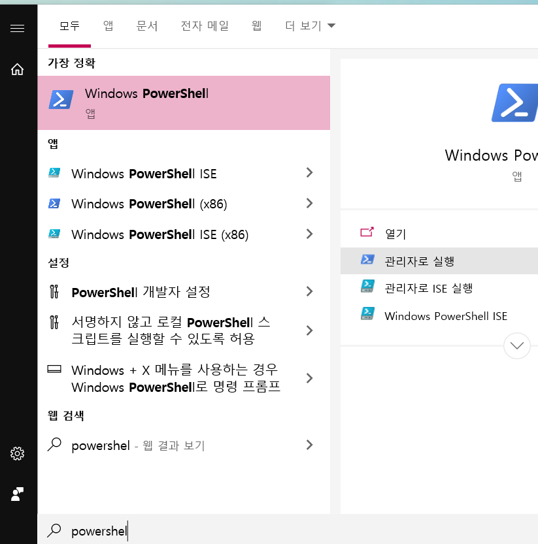Click the powershel search input field
The height and width of the screenshot is (544, 538).
tap(288, 530)
